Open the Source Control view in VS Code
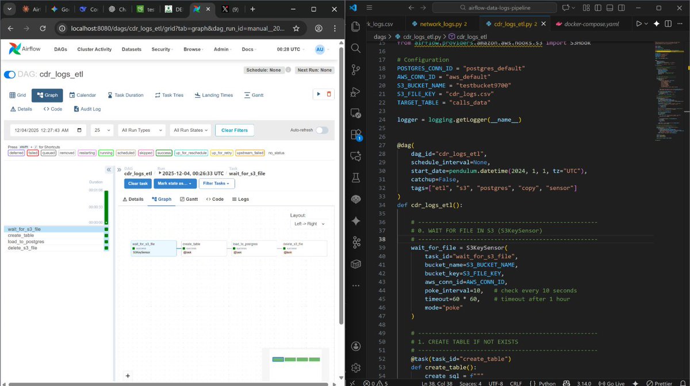The width and height of the screenshot is (690, 386). (x=355, y=70)
